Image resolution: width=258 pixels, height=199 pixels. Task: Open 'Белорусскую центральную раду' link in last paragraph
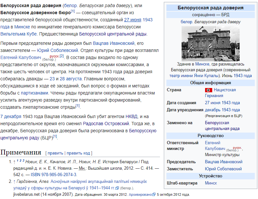[x=78, y=134]
